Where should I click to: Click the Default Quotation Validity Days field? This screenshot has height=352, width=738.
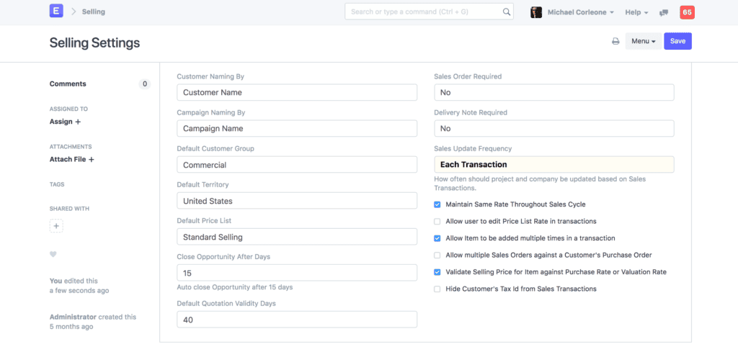297,320
